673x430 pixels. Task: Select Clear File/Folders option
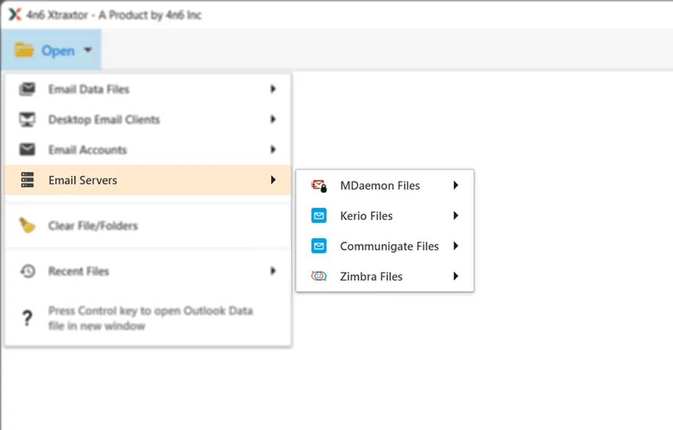pyautogui.click(x=93, y=226)
